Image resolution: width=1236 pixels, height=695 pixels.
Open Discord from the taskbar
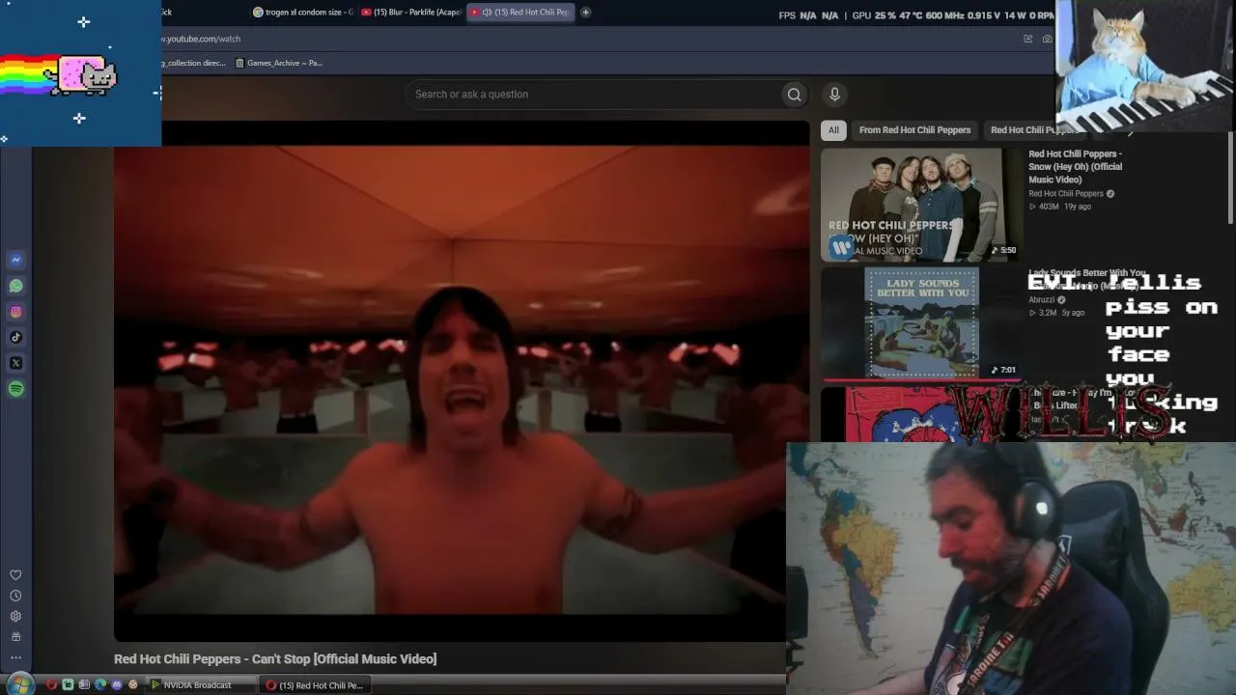pyautogui.click(x=117, y=685)
